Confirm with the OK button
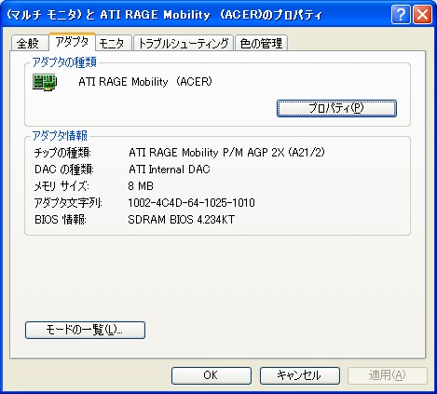Image resolution: width=437 pixels, height=394 pixels. 212,375
